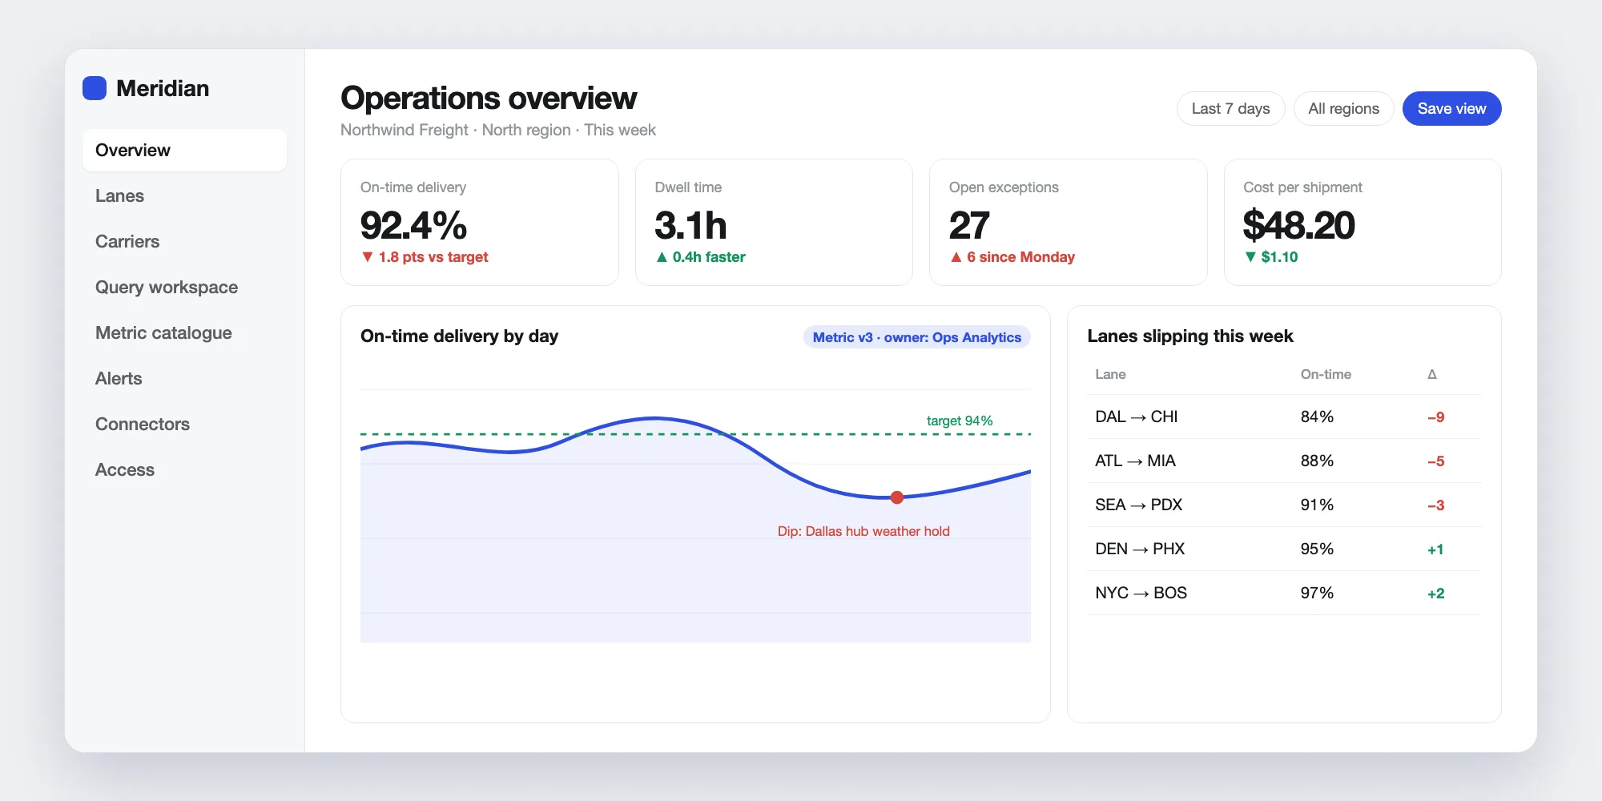
Task: Select the DEN → PHX lane row
Action: pyautogui.click(x=1283, y=549)
